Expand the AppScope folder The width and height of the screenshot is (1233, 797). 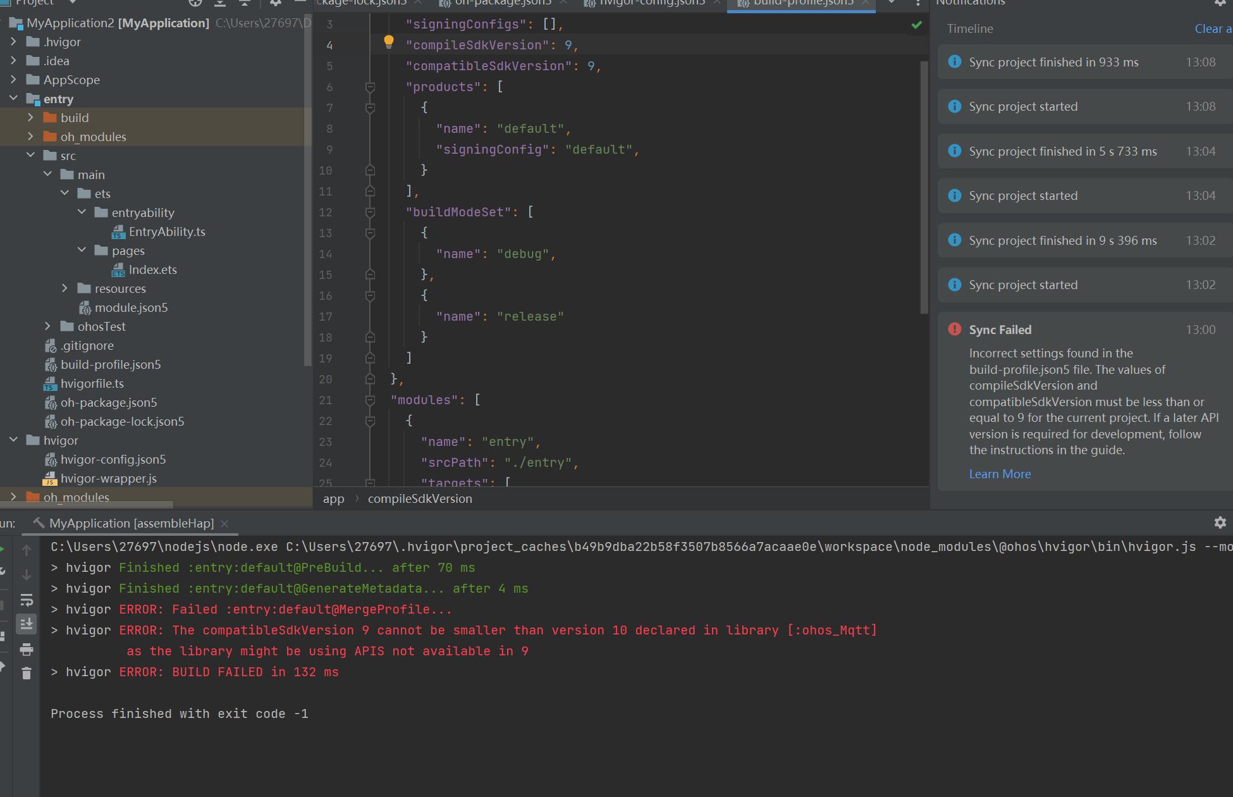(13, 80)
